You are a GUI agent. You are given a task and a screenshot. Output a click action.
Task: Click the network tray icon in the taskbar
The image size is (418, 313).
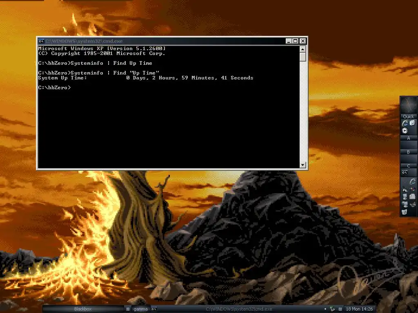pos(332,309)
